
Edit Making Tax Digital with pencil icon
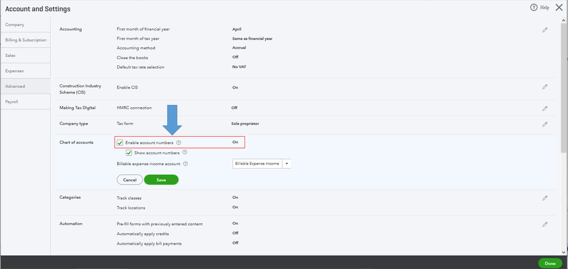(545, 108)
